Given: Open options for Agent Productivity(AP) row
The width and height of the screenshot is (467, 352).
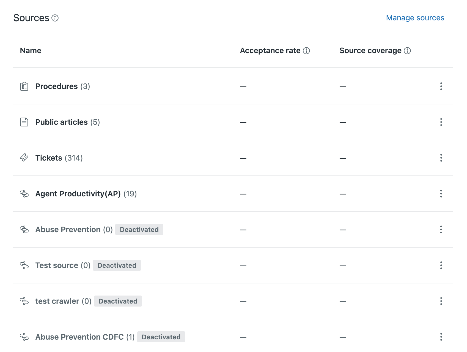Looking at the screenshot, I should coord(441,194).
